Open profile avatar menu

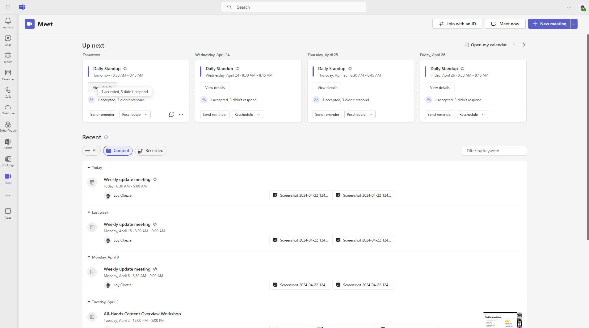coord(582,7)
